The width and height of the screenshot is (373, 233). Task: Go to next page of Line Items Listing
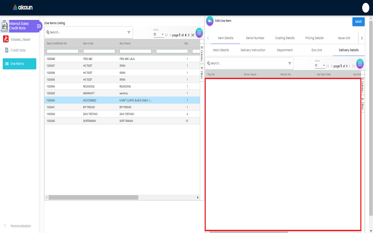189,35
